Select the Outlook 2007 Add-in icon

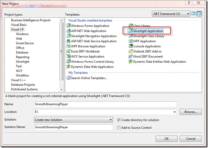pyautogui.click(x=131, y=51)
